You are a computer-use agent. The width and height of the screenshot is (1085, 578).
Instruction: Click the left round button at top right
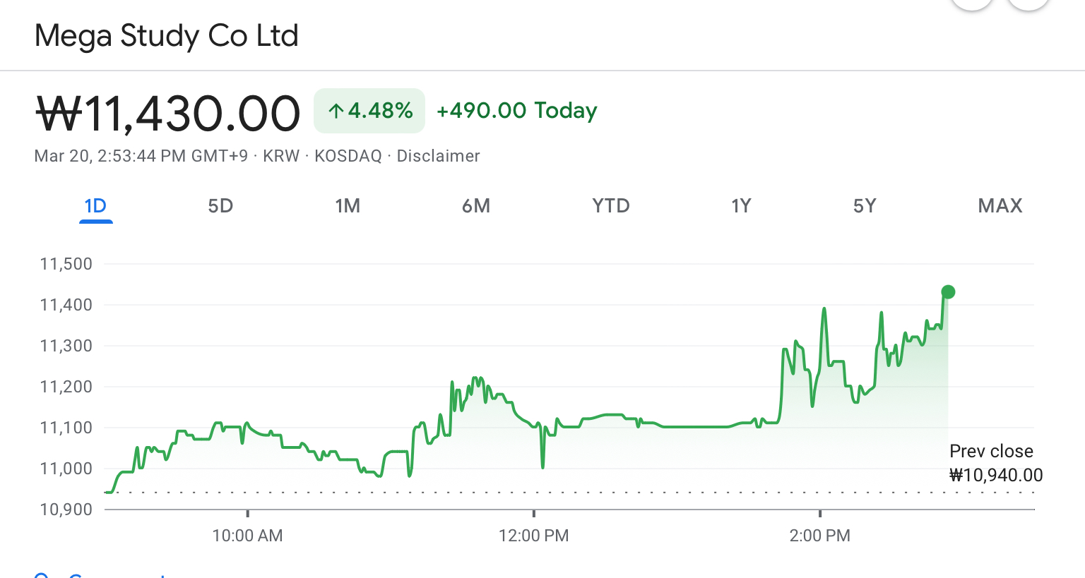click(x=972, y=4)
